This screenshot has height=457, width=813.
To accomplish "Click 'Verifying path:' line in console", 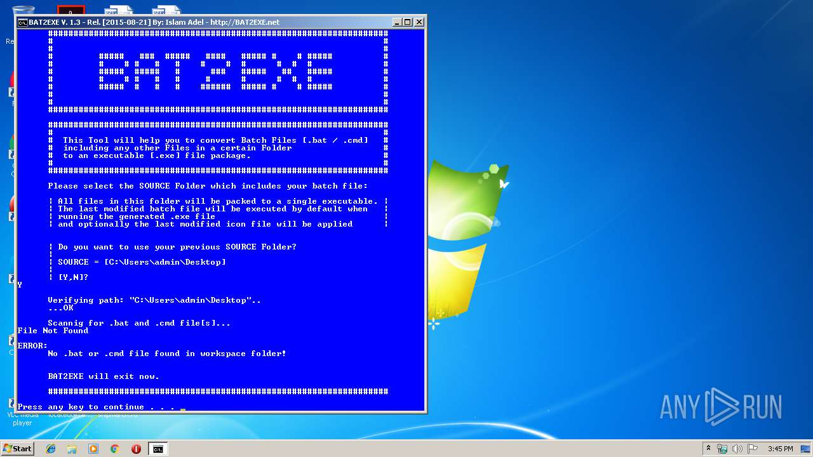I will tap(154, 300).
